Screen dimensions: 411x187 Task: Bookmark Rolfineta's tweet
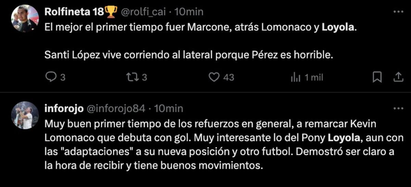pyautogui.click(x=377, y=78)
